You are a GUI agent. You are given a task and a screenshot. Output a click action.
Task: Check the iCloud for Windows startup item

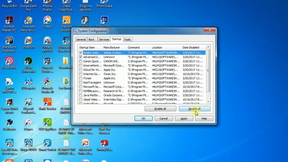click(x=81, y=70)
